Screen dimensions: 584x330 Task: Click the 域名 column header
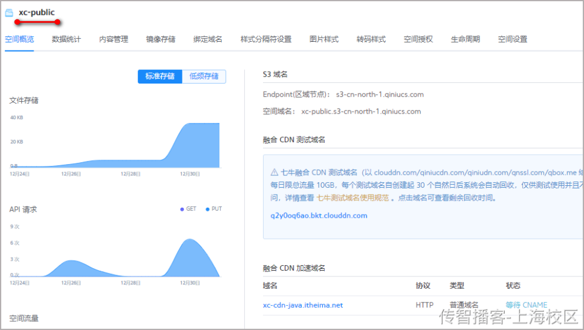[270, 286]
